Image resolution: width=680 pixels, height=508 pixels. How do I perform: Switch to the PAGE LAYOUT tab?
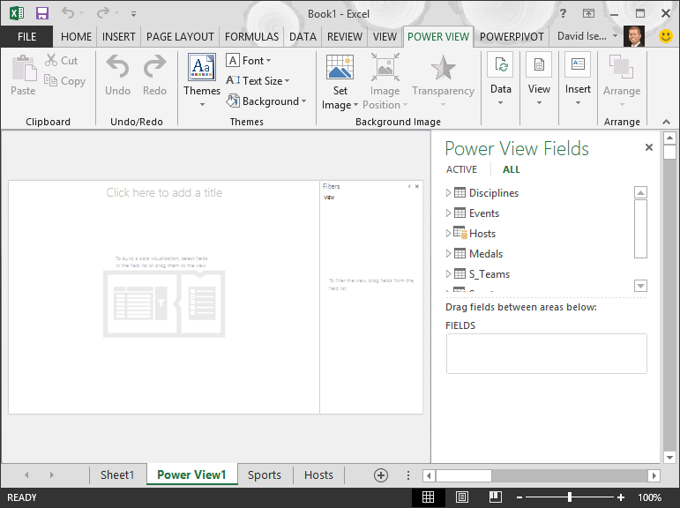tap(180, 37)
